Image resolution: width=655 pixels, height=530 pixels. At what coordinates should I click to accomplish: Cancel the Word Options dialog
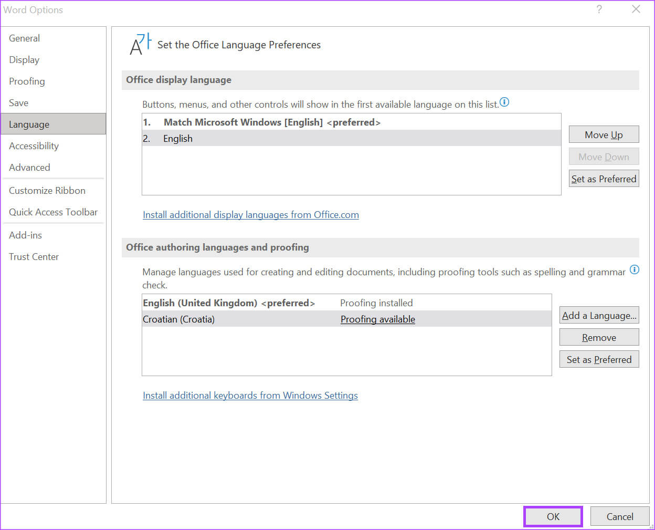point(620,516)
